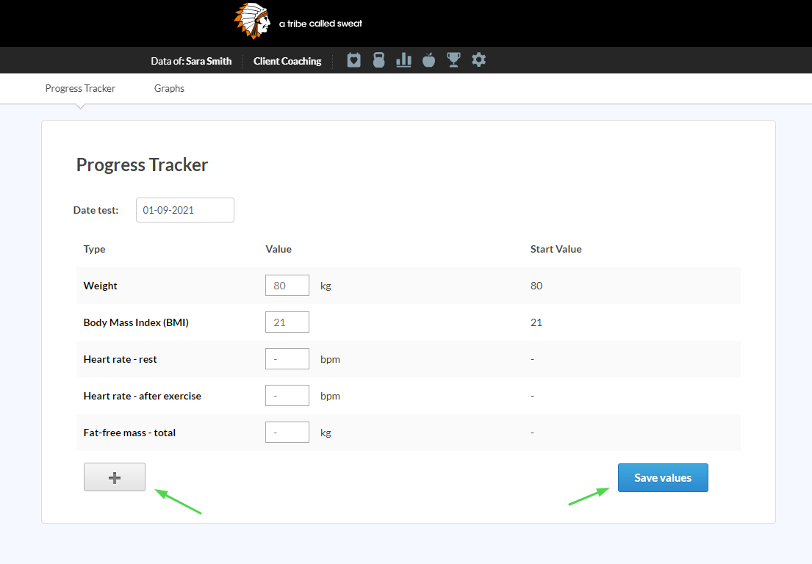
Task: Switch to the Graphs tab
Action: [169, 88]
